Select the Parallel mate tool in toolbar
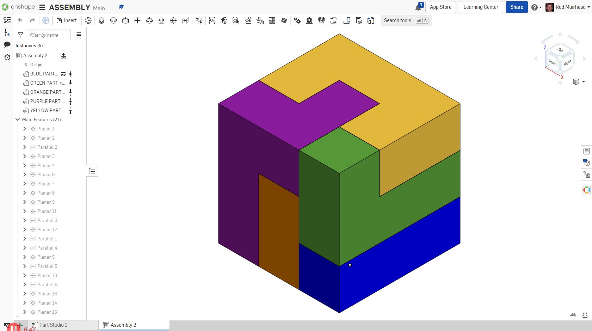592x331 pixels. coord(185,20)
